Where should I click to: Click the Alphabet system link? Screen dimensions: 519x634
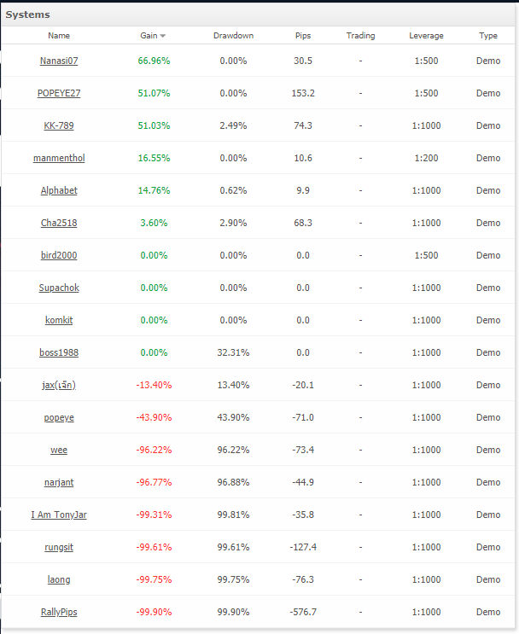(x=59, y=190)
